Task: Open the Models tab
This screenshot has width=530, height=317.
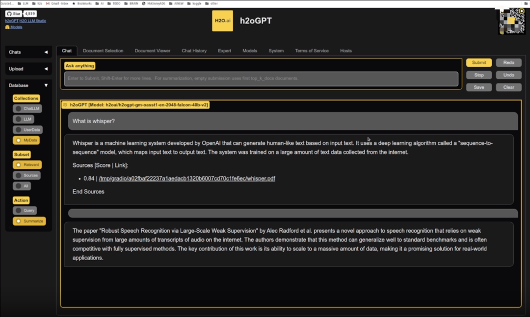Action: pos(250,51)
